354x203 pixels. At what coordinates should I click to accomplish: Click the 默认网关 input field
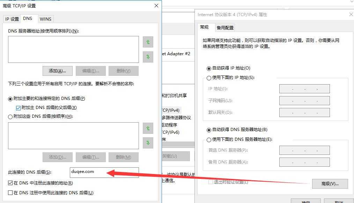pos(304,113)
